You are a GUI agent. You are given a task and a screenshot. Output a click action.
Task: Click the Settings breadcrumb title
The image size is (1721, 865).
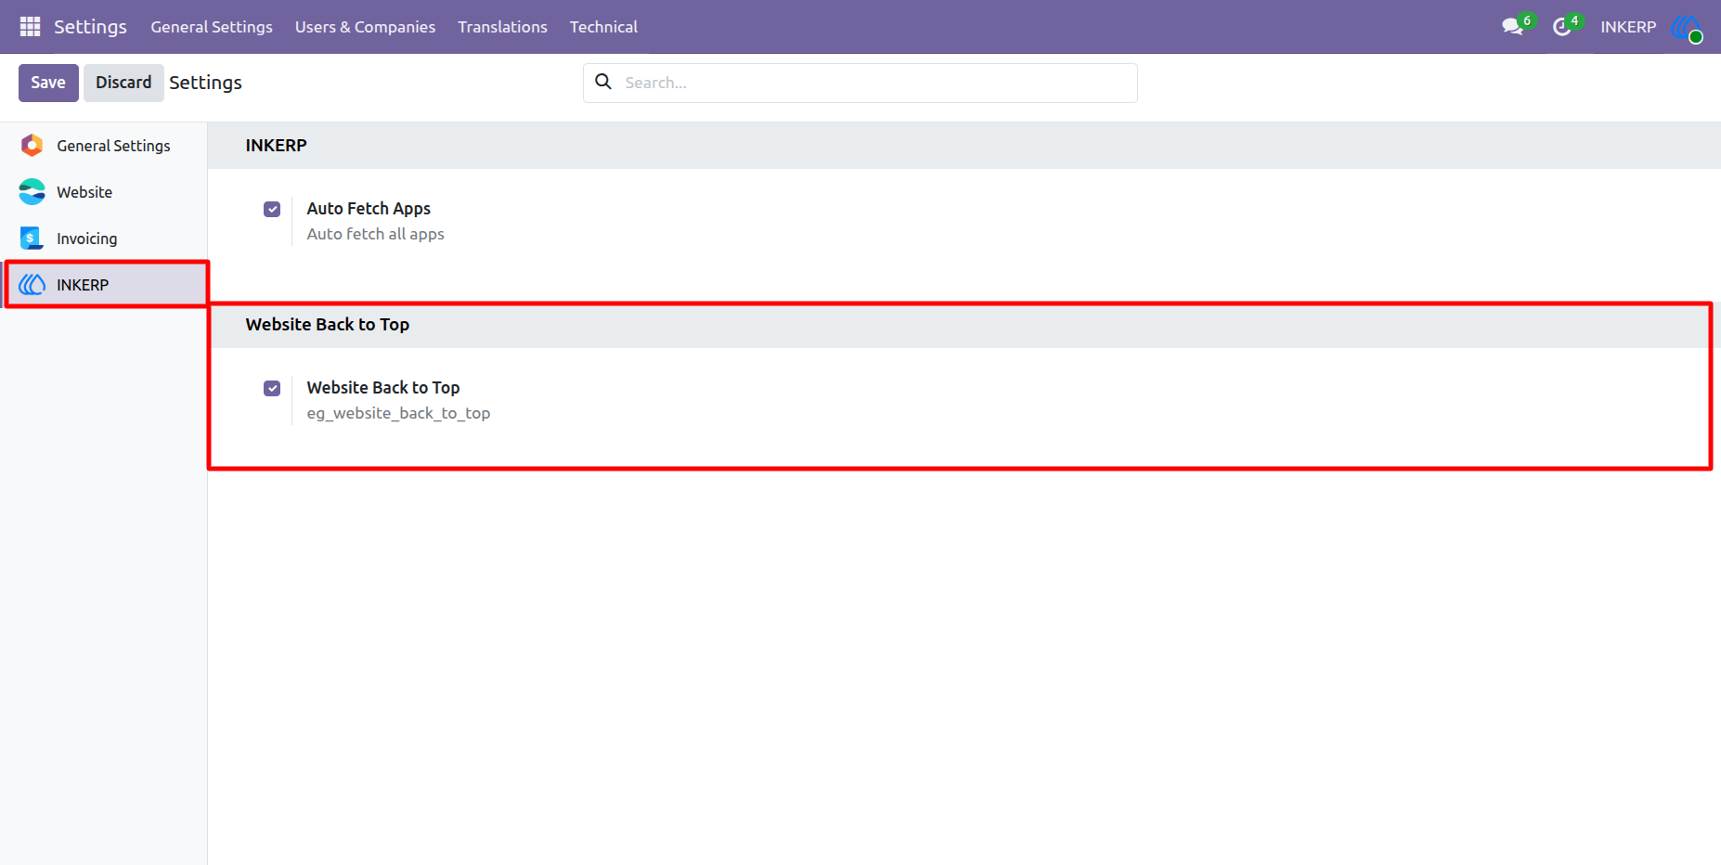click(205, 83)
